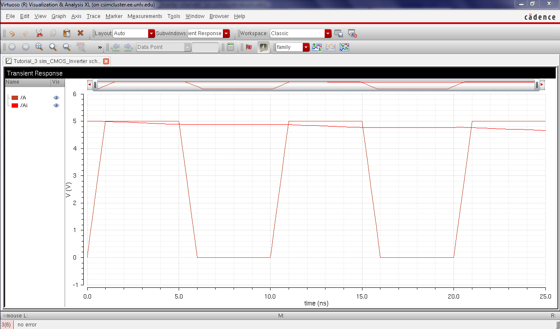The width and height of the screenshot is (560, 329).
Task: Open the Axis menu
Action: tap(76, 16)
